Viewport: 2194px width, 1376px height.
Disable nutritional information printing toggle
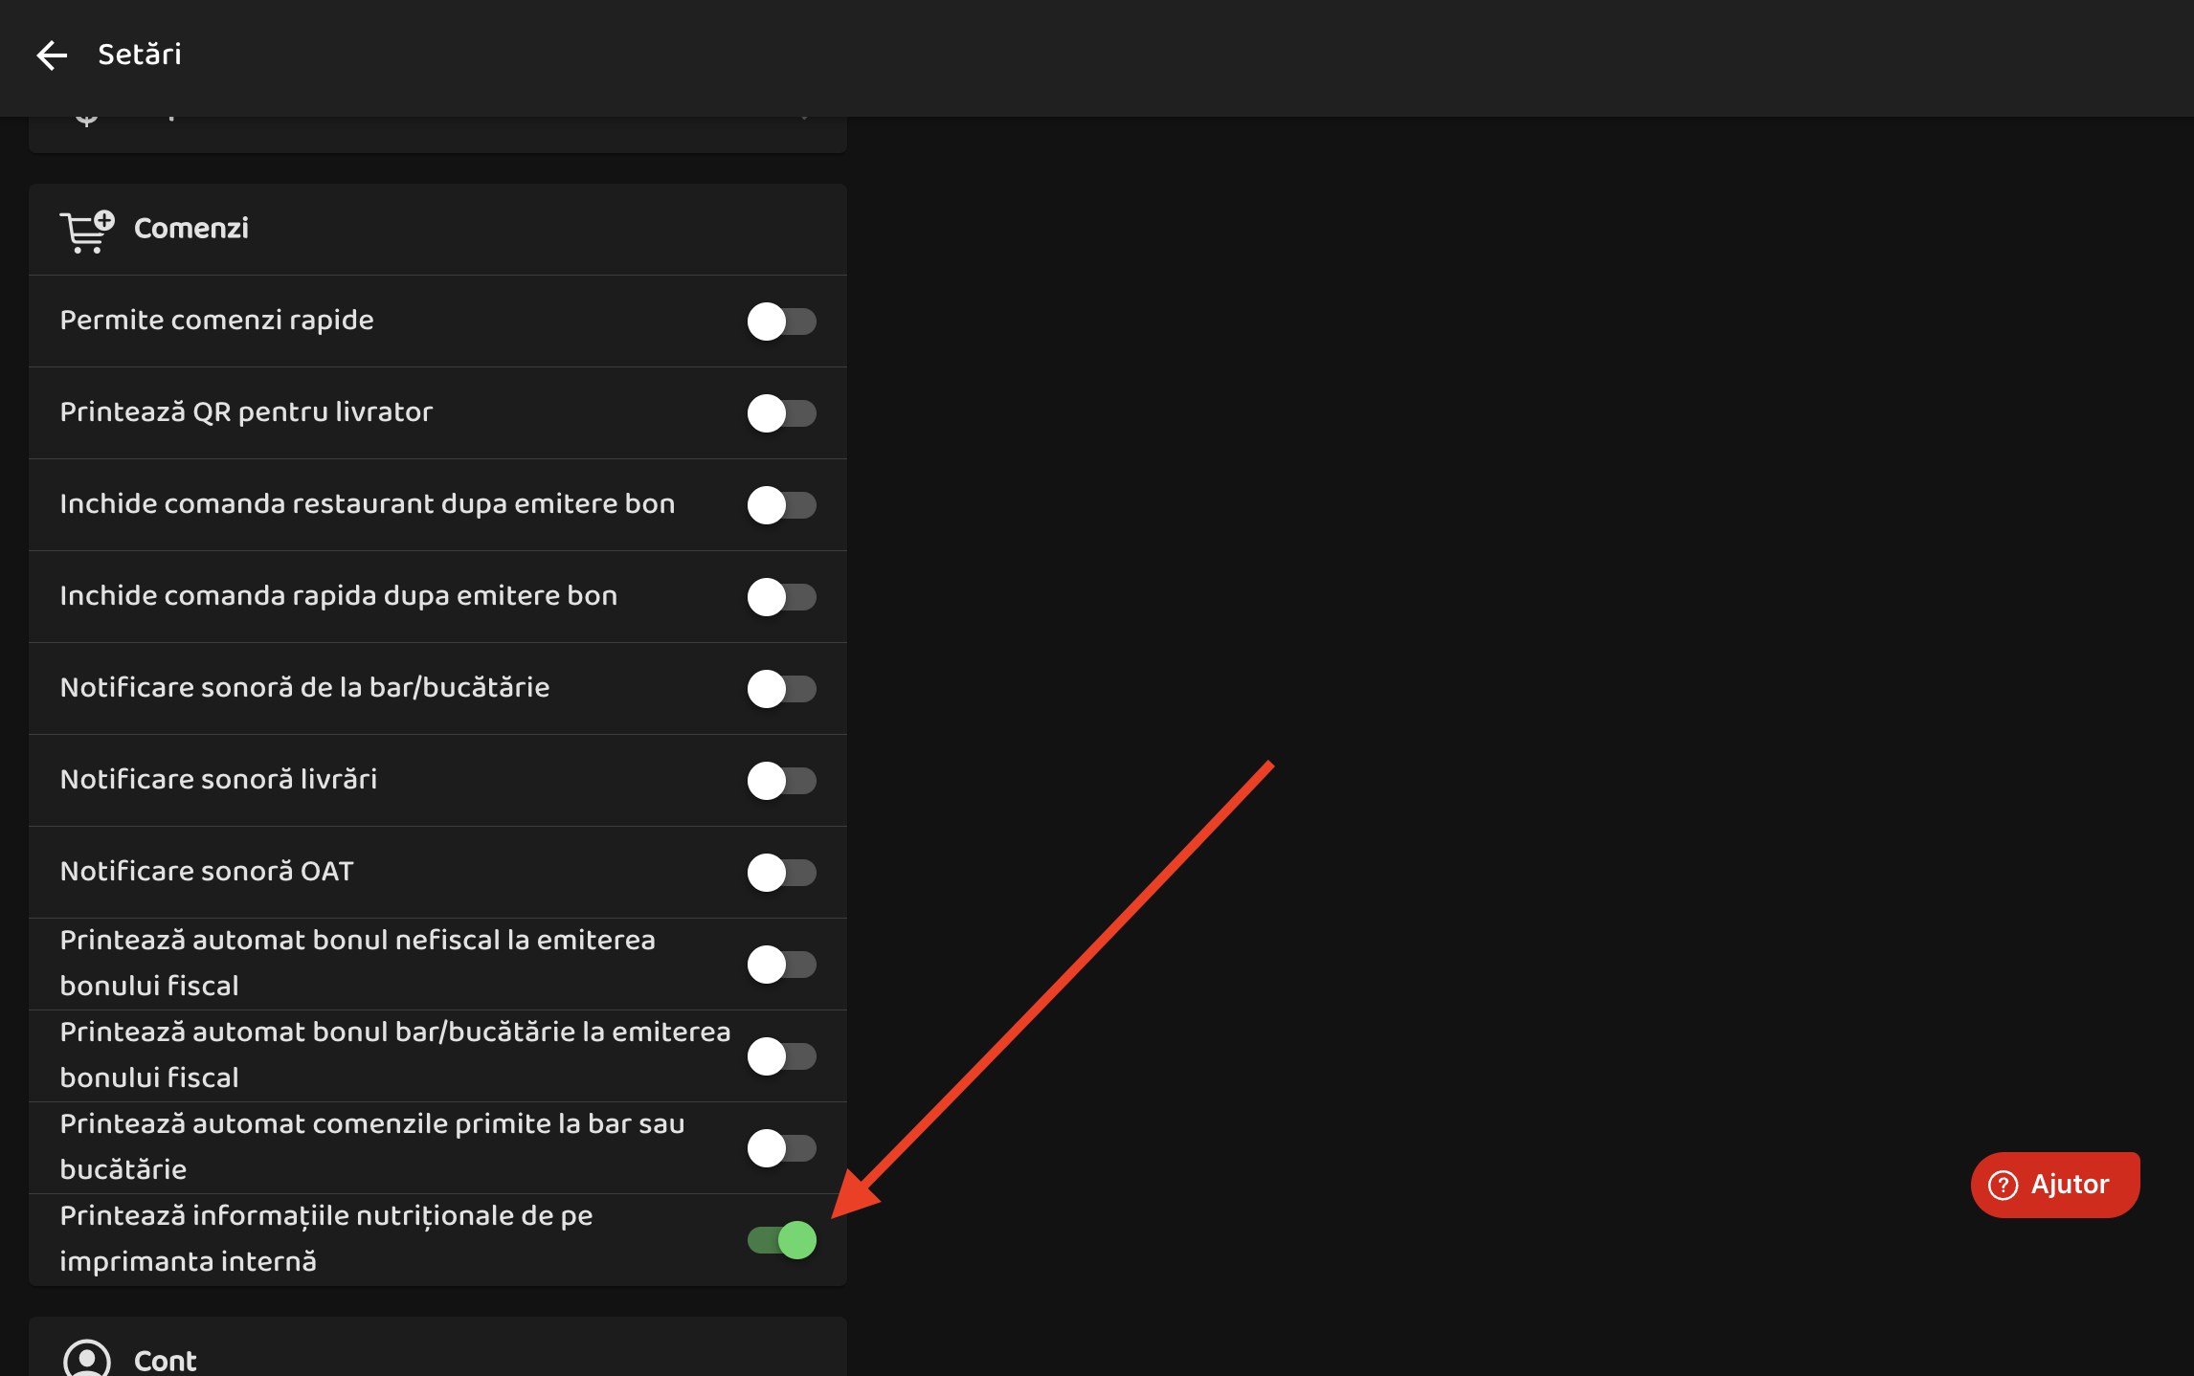point(781,1240)
